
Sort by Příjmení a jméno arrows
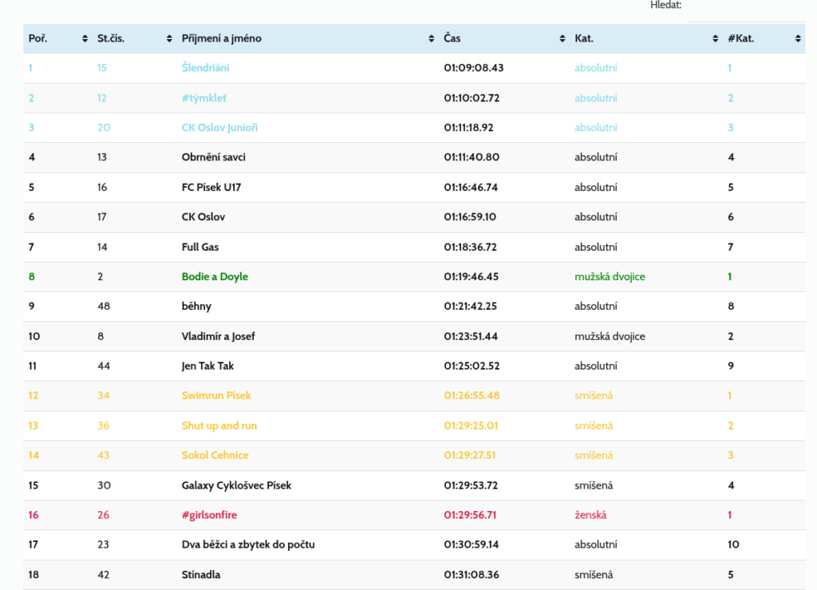[432, 38]
